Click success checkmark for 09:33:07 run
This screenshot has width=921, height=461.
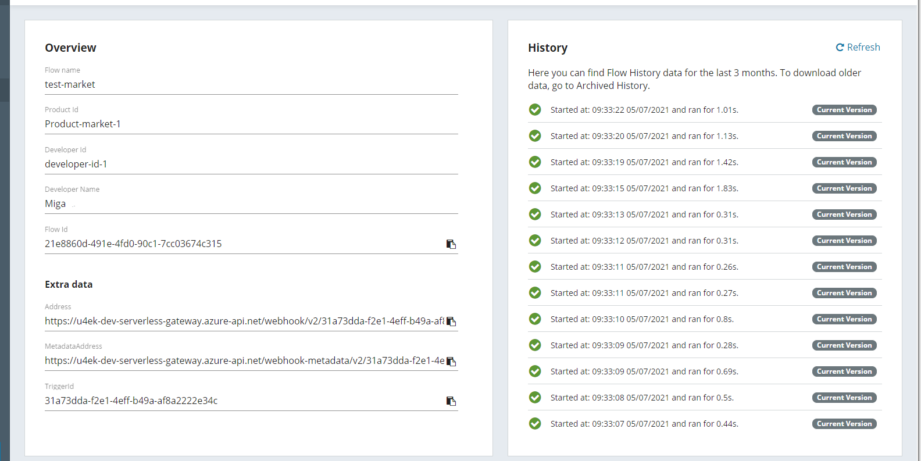[535, 423]
